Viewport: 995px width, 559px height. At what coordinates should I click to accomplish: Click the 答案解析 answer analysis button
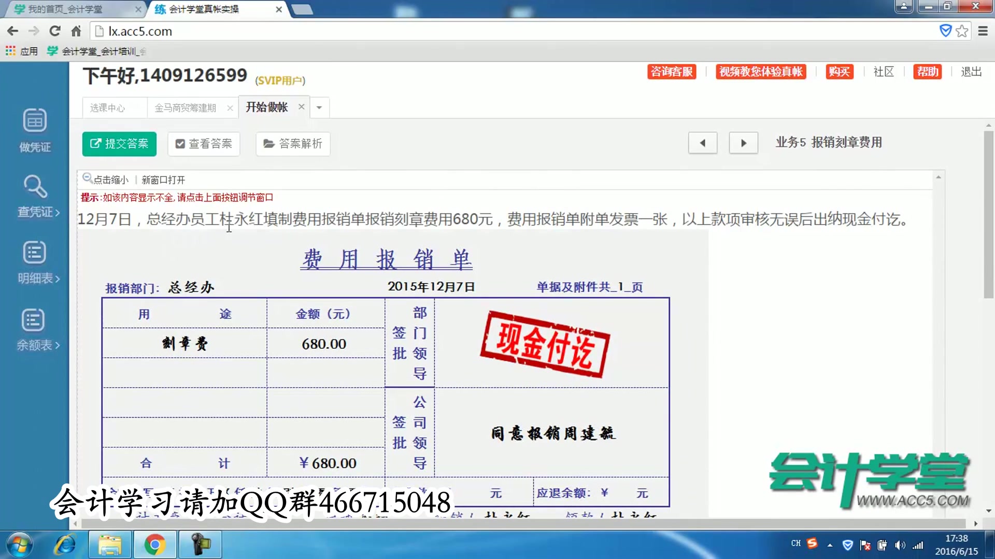(x=292, y=144)
